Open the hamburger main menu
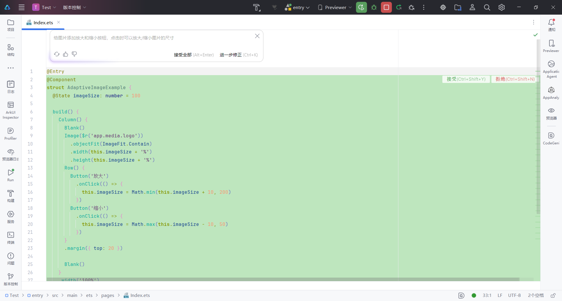562x301 pixels. click(x=22, y=7)
